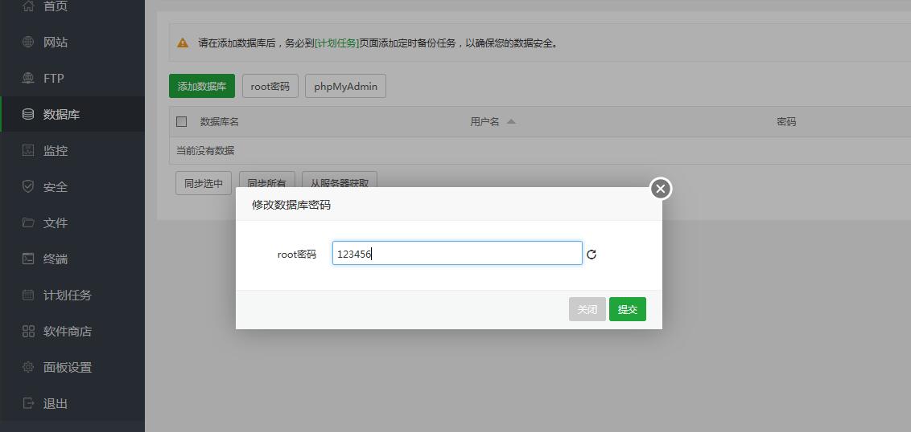The height and width of the screenshot is (432, 911).
Task: Close the dialog with X icon
Action: pos(661,189)
